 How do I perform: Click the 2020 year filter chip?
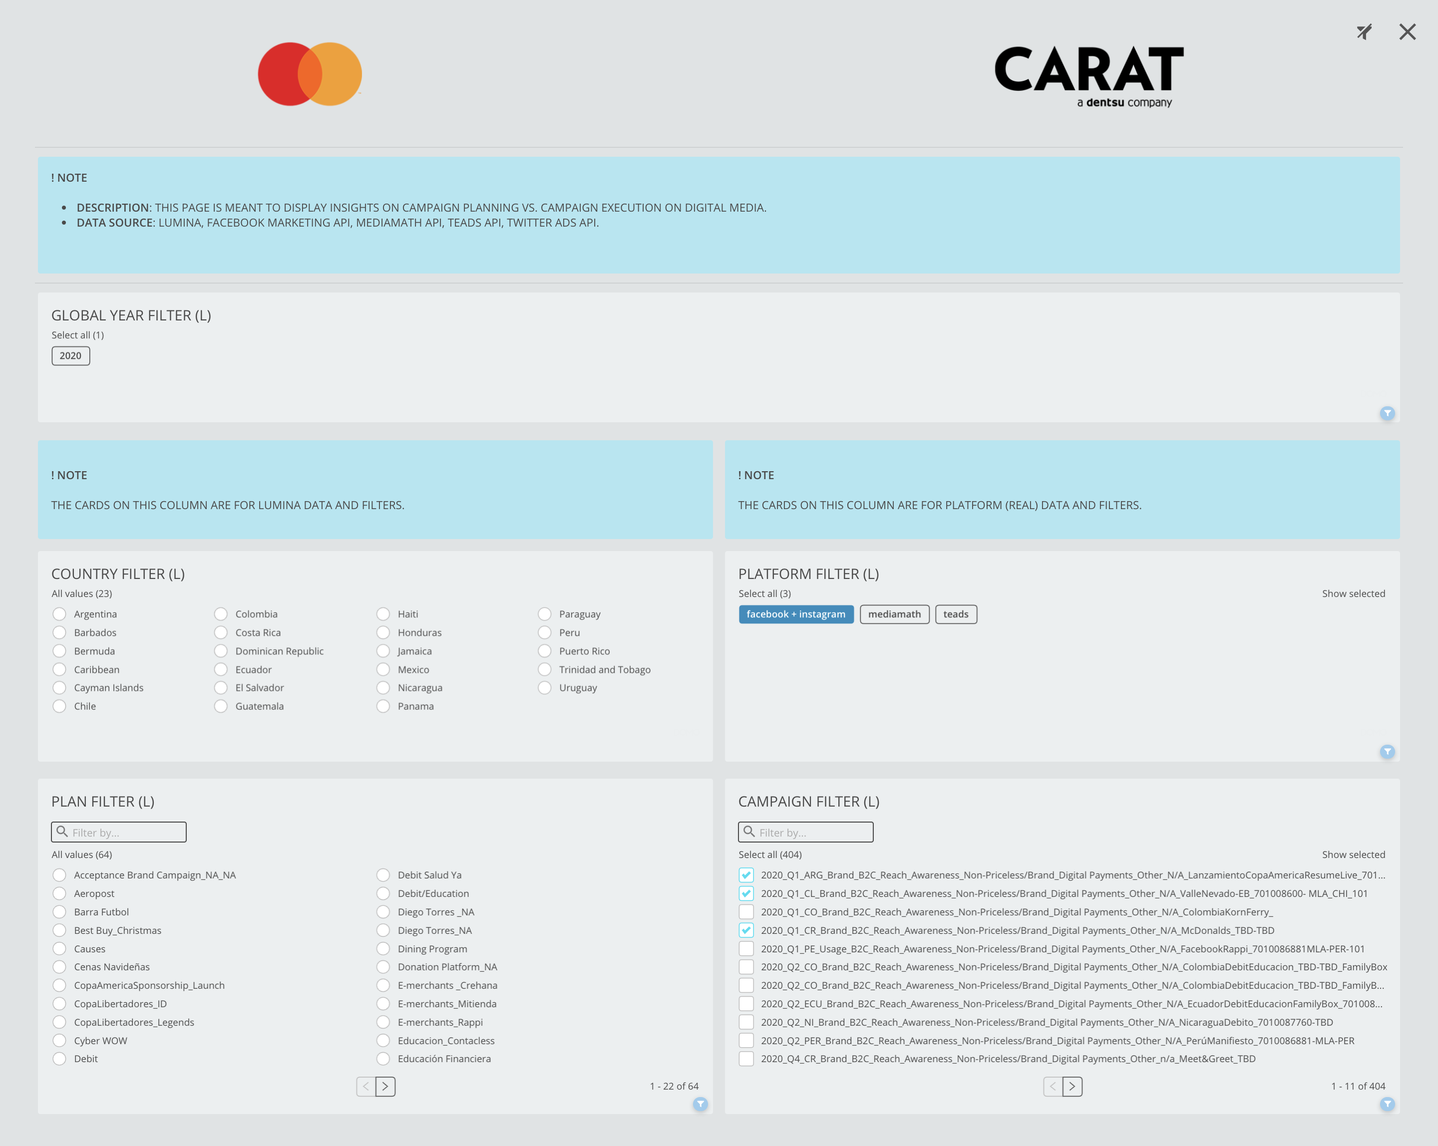pos(71,355)
